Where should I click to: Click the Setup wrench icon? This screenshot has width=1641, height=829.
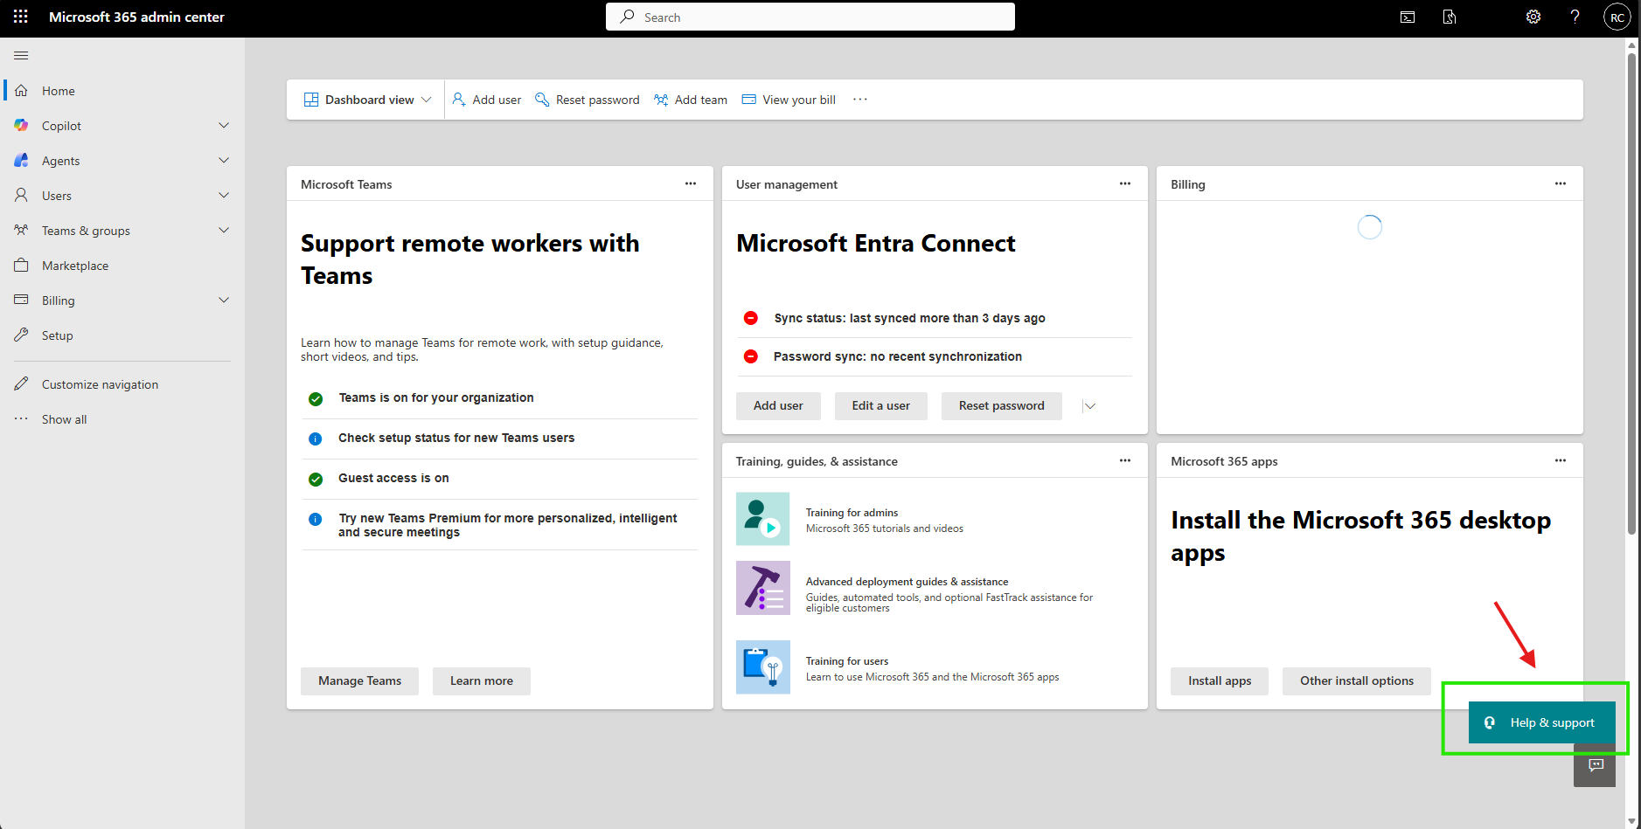[22, 335]
